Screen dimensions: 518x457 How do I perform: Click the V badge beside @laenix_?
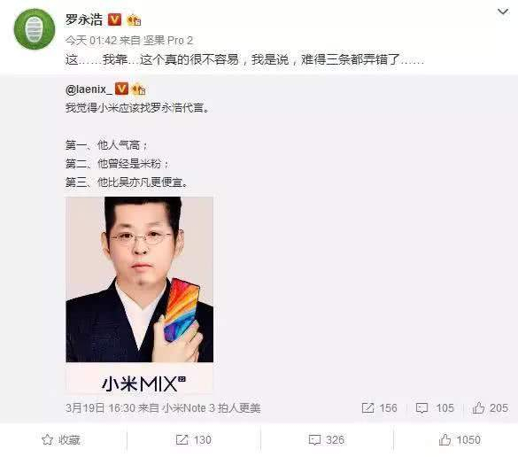click(x=121, y=89)
